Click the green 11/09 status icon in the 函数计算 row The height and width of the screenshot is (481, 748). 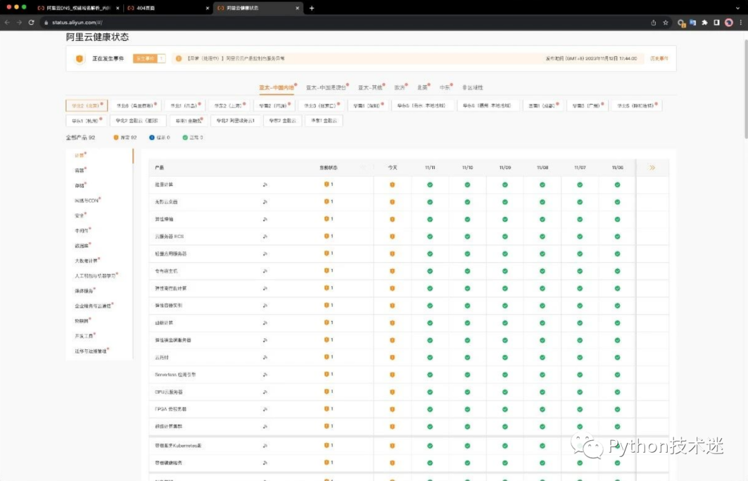pos(505,323)
